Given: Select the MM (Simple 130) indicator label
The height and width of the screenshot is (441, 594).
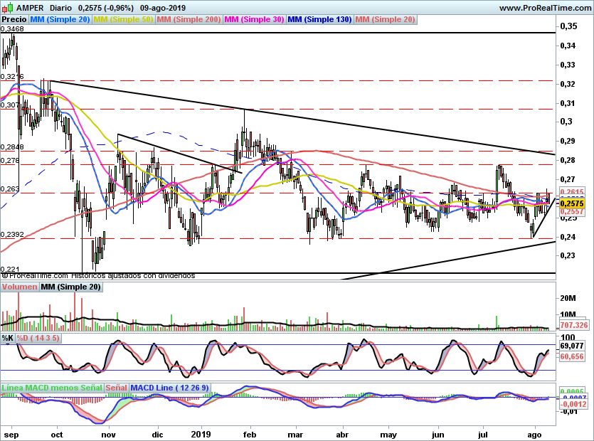Looking at the screenshot, I should 319,20.
